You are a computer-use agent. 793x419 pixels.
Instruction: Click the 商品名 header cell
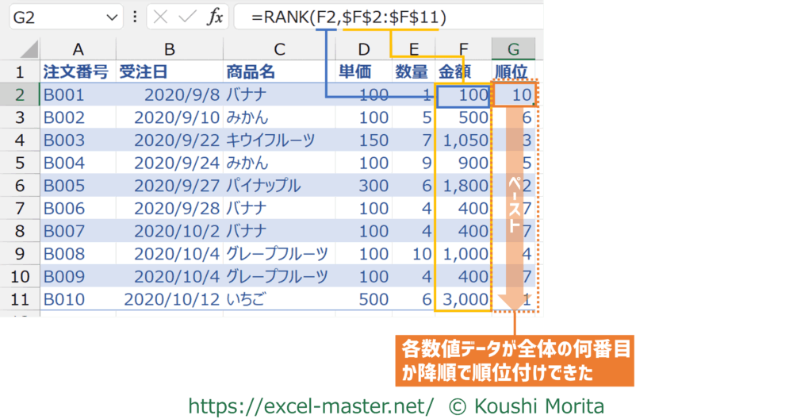point(278,72)
